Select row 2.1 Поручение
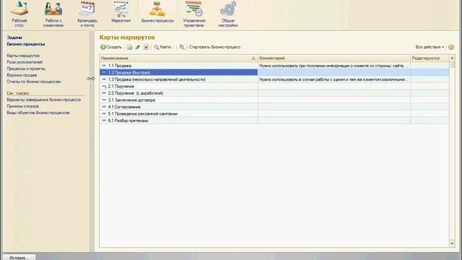 coord(274,86)
